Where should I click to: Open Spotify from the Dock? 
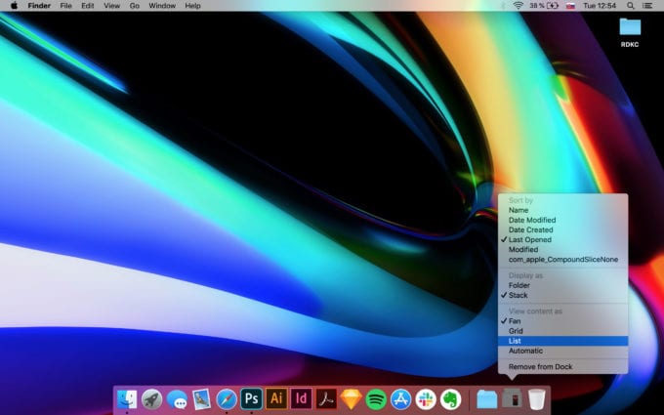tap(376, 398)
